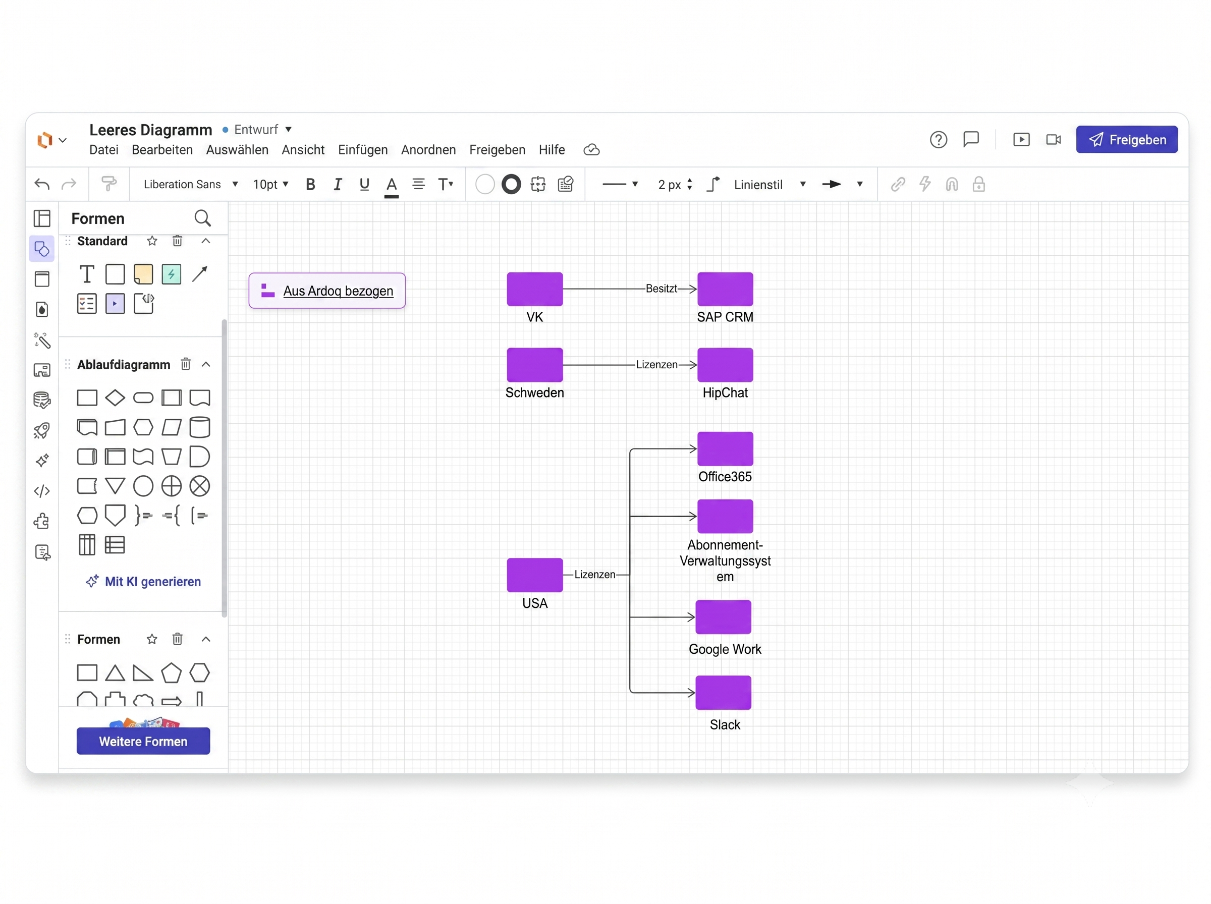Open the Auswählen menu

click(237, 150)
